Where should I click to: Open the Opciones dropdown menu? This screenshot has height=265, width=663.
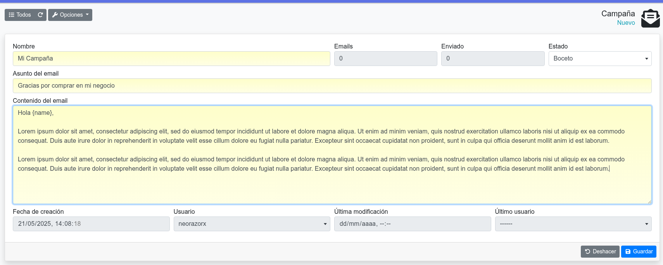70,15
